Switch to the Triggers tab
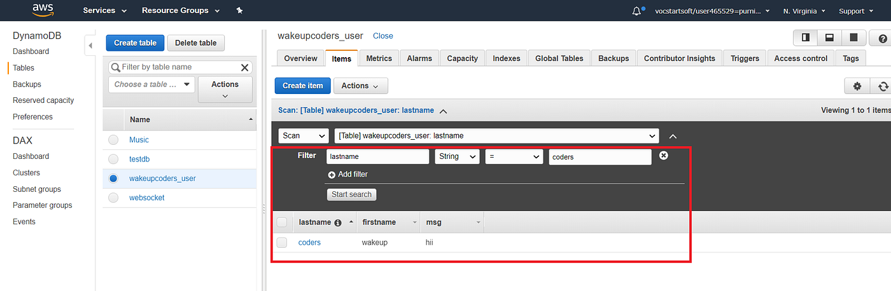891x291 pixels. tap(745, 58)
